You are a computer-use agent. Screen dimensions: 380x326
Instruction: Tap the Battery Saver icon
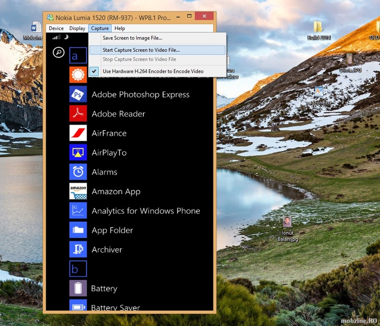tap(78, 305)
